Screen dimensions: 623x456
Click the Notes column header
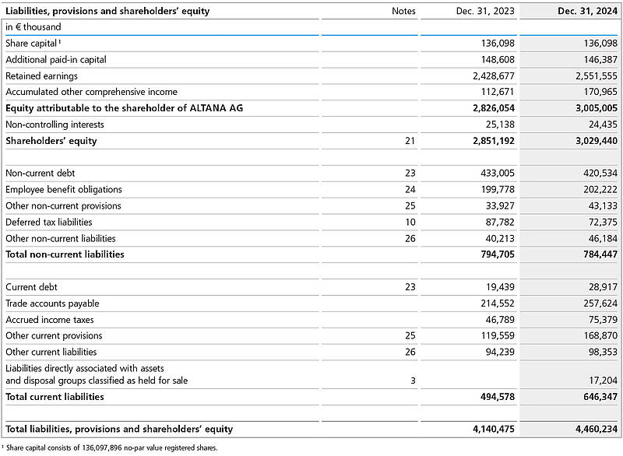tap(403, 12)
